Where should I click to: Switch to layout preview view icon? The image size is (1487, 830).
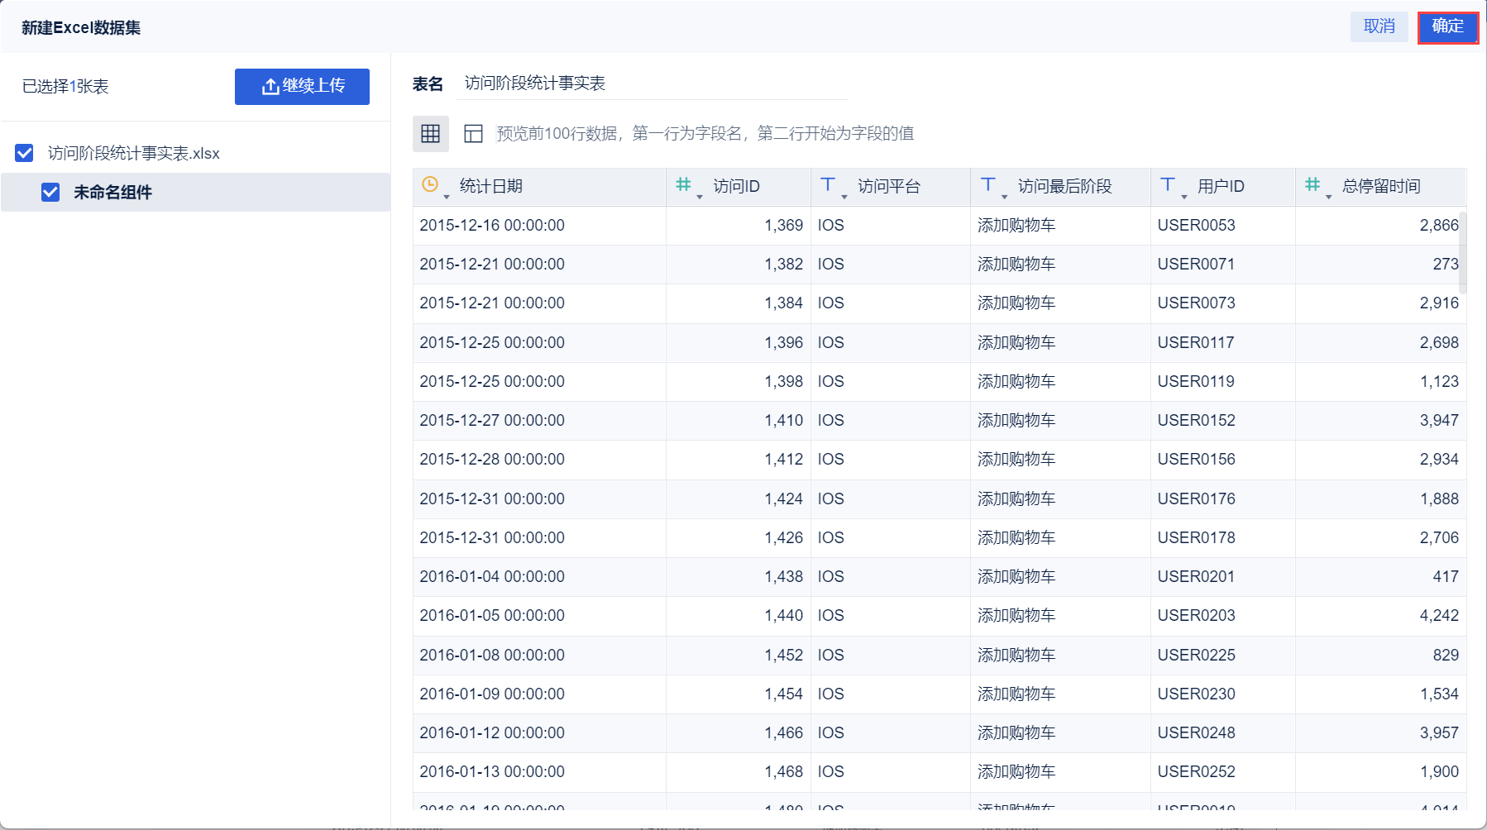[474, 134]
